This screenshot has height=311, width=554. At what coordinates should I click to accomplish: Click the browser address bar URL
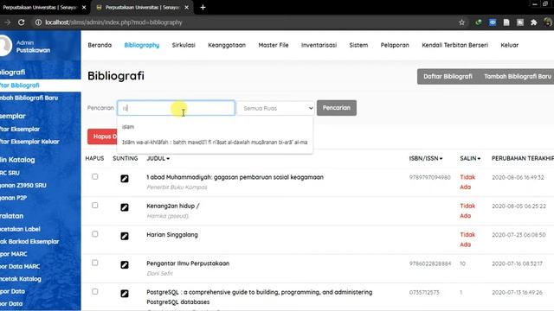[x=113, y=22]
